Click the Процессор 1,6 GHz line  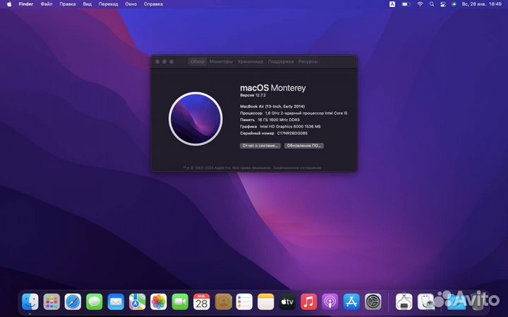pos(294,113)
